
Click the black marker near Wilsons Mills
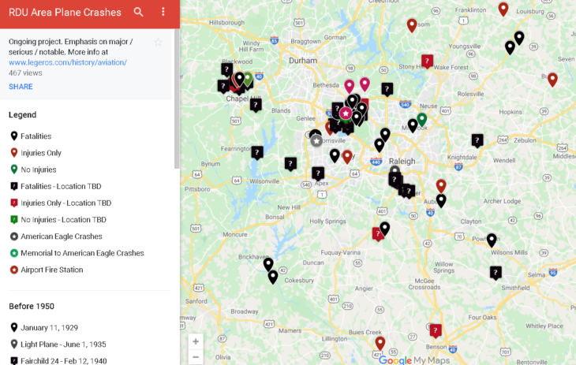tap(492, 240)
